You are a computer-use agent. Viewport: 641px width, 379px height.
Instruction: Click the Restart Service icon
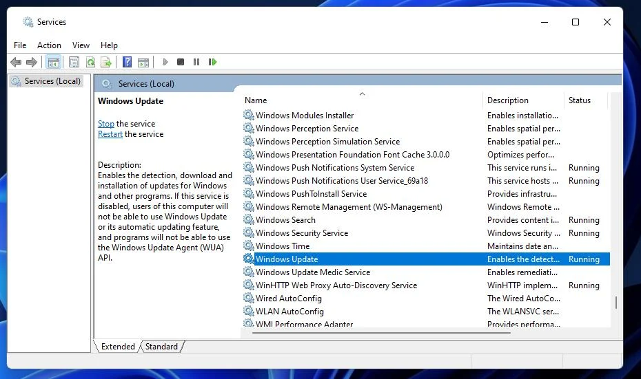212,62
